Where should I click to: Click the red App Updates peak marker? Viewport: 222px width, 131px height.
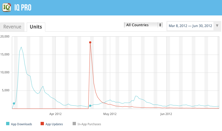90,42
